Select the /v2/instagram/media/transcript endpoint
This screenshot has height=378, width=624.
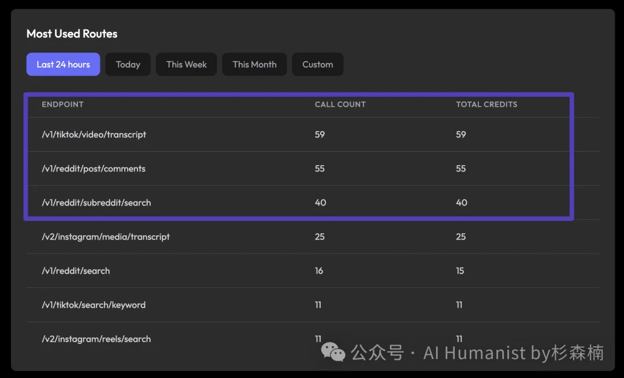point(106,237)
